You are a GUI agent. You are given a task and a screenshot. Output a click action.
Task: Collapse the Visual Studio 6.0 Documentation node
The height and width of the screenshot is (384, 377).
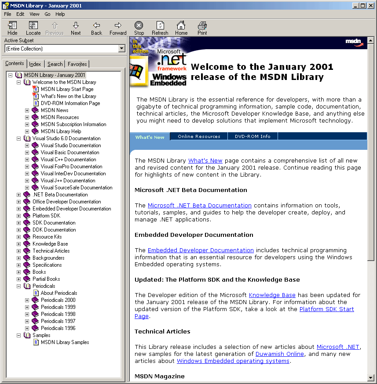(18, 138)
